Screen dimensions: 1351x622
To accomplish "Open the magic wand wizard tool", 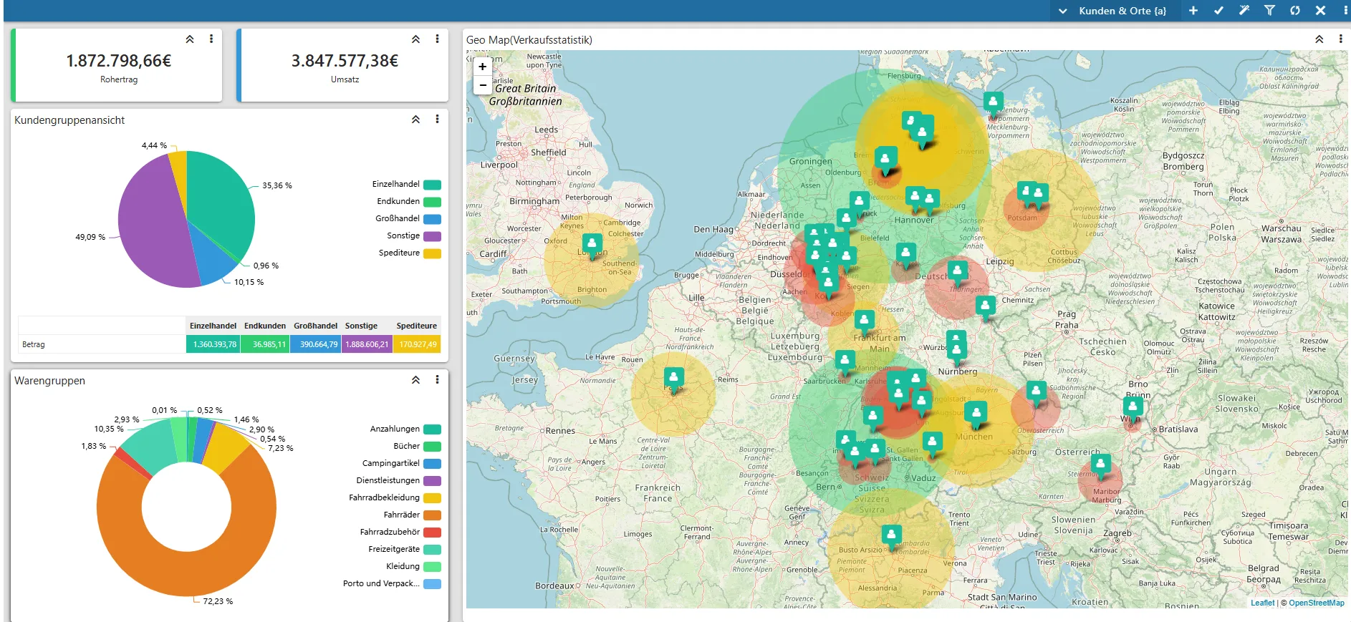I will (1244, 11).
